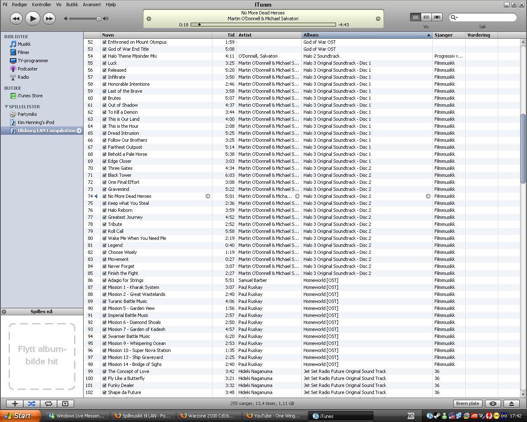Eject disc button
The width and height of the screenshot is (527, 422).
click(511, 403)
